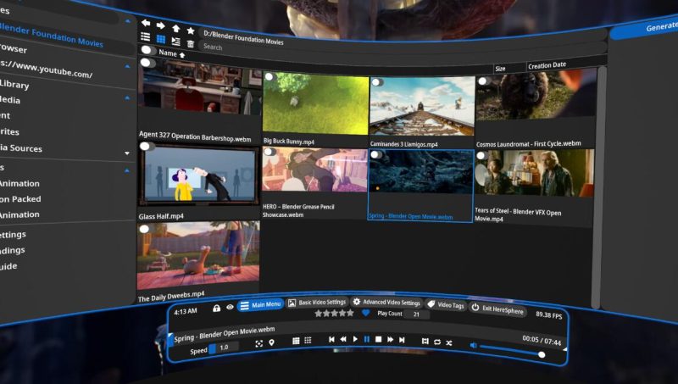Image resolution: width=678 pixels, height=384 pixels.
Task: Enable shuffle playback icon
Action: pos(449,343)
